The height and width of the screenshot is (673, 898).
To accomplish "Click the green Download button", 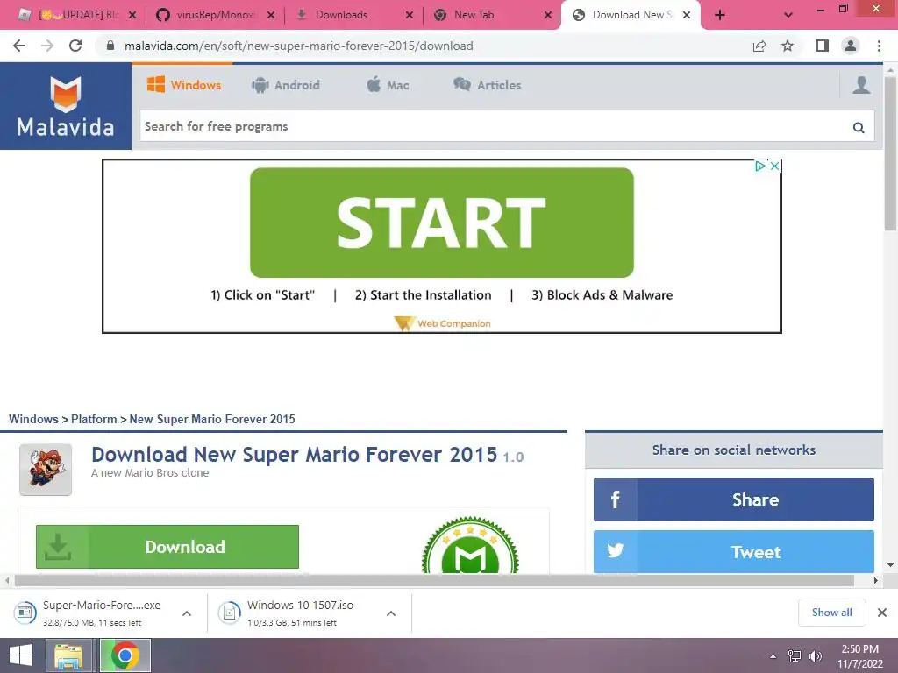I will pos(167,547).
